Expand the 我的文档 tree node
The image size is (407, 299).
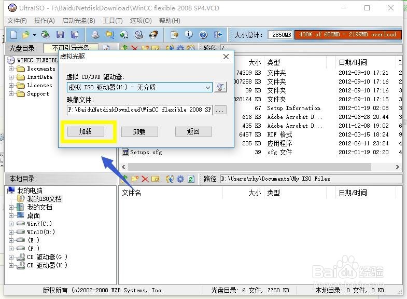point(11,207)
